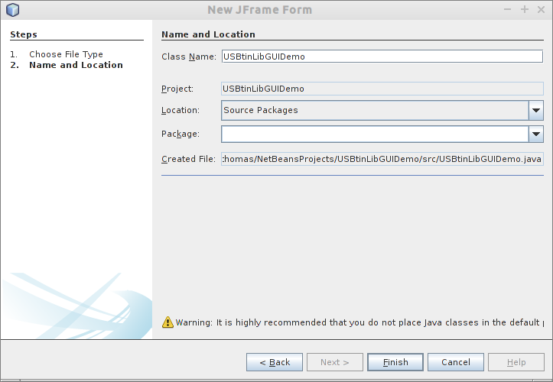Screen dimensions: 553x382
Task: Click the Steps heading
Action: pyautogui.click(x=24, y=34)
